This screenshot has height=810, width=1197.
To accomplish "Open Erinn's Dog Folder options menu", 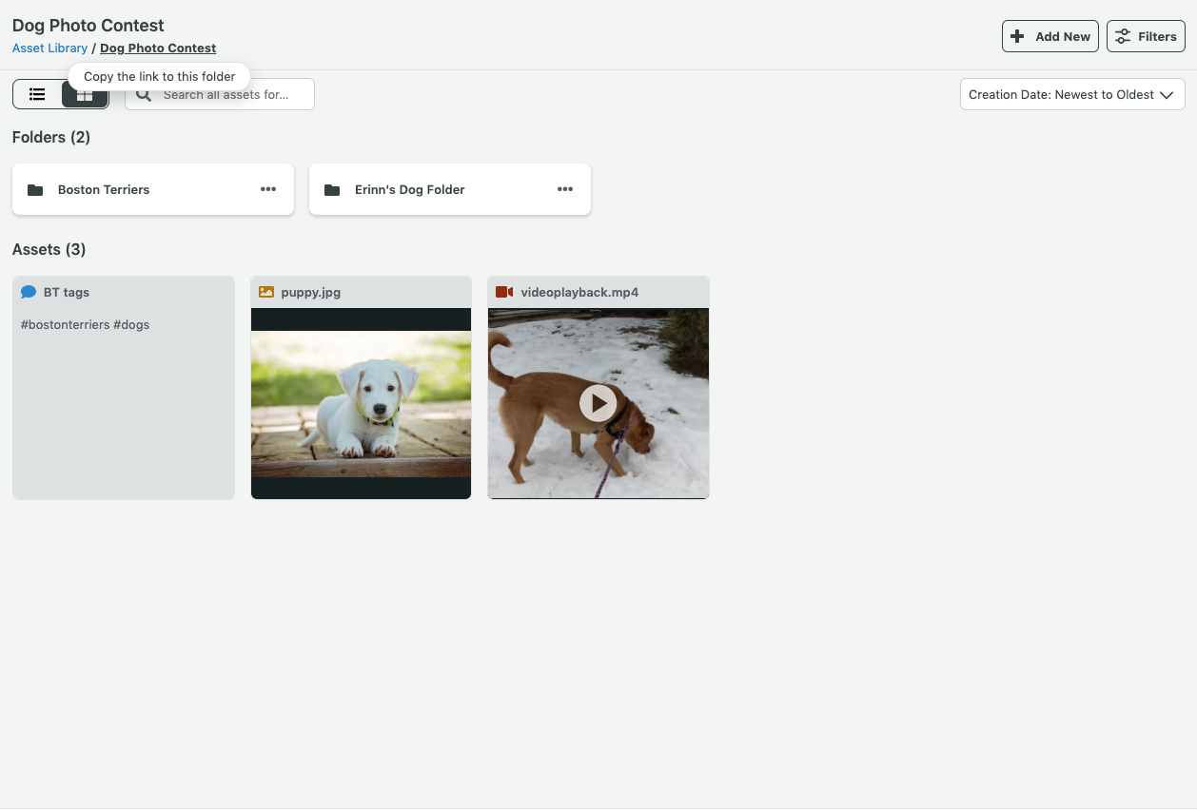I will tap(565, 189).
